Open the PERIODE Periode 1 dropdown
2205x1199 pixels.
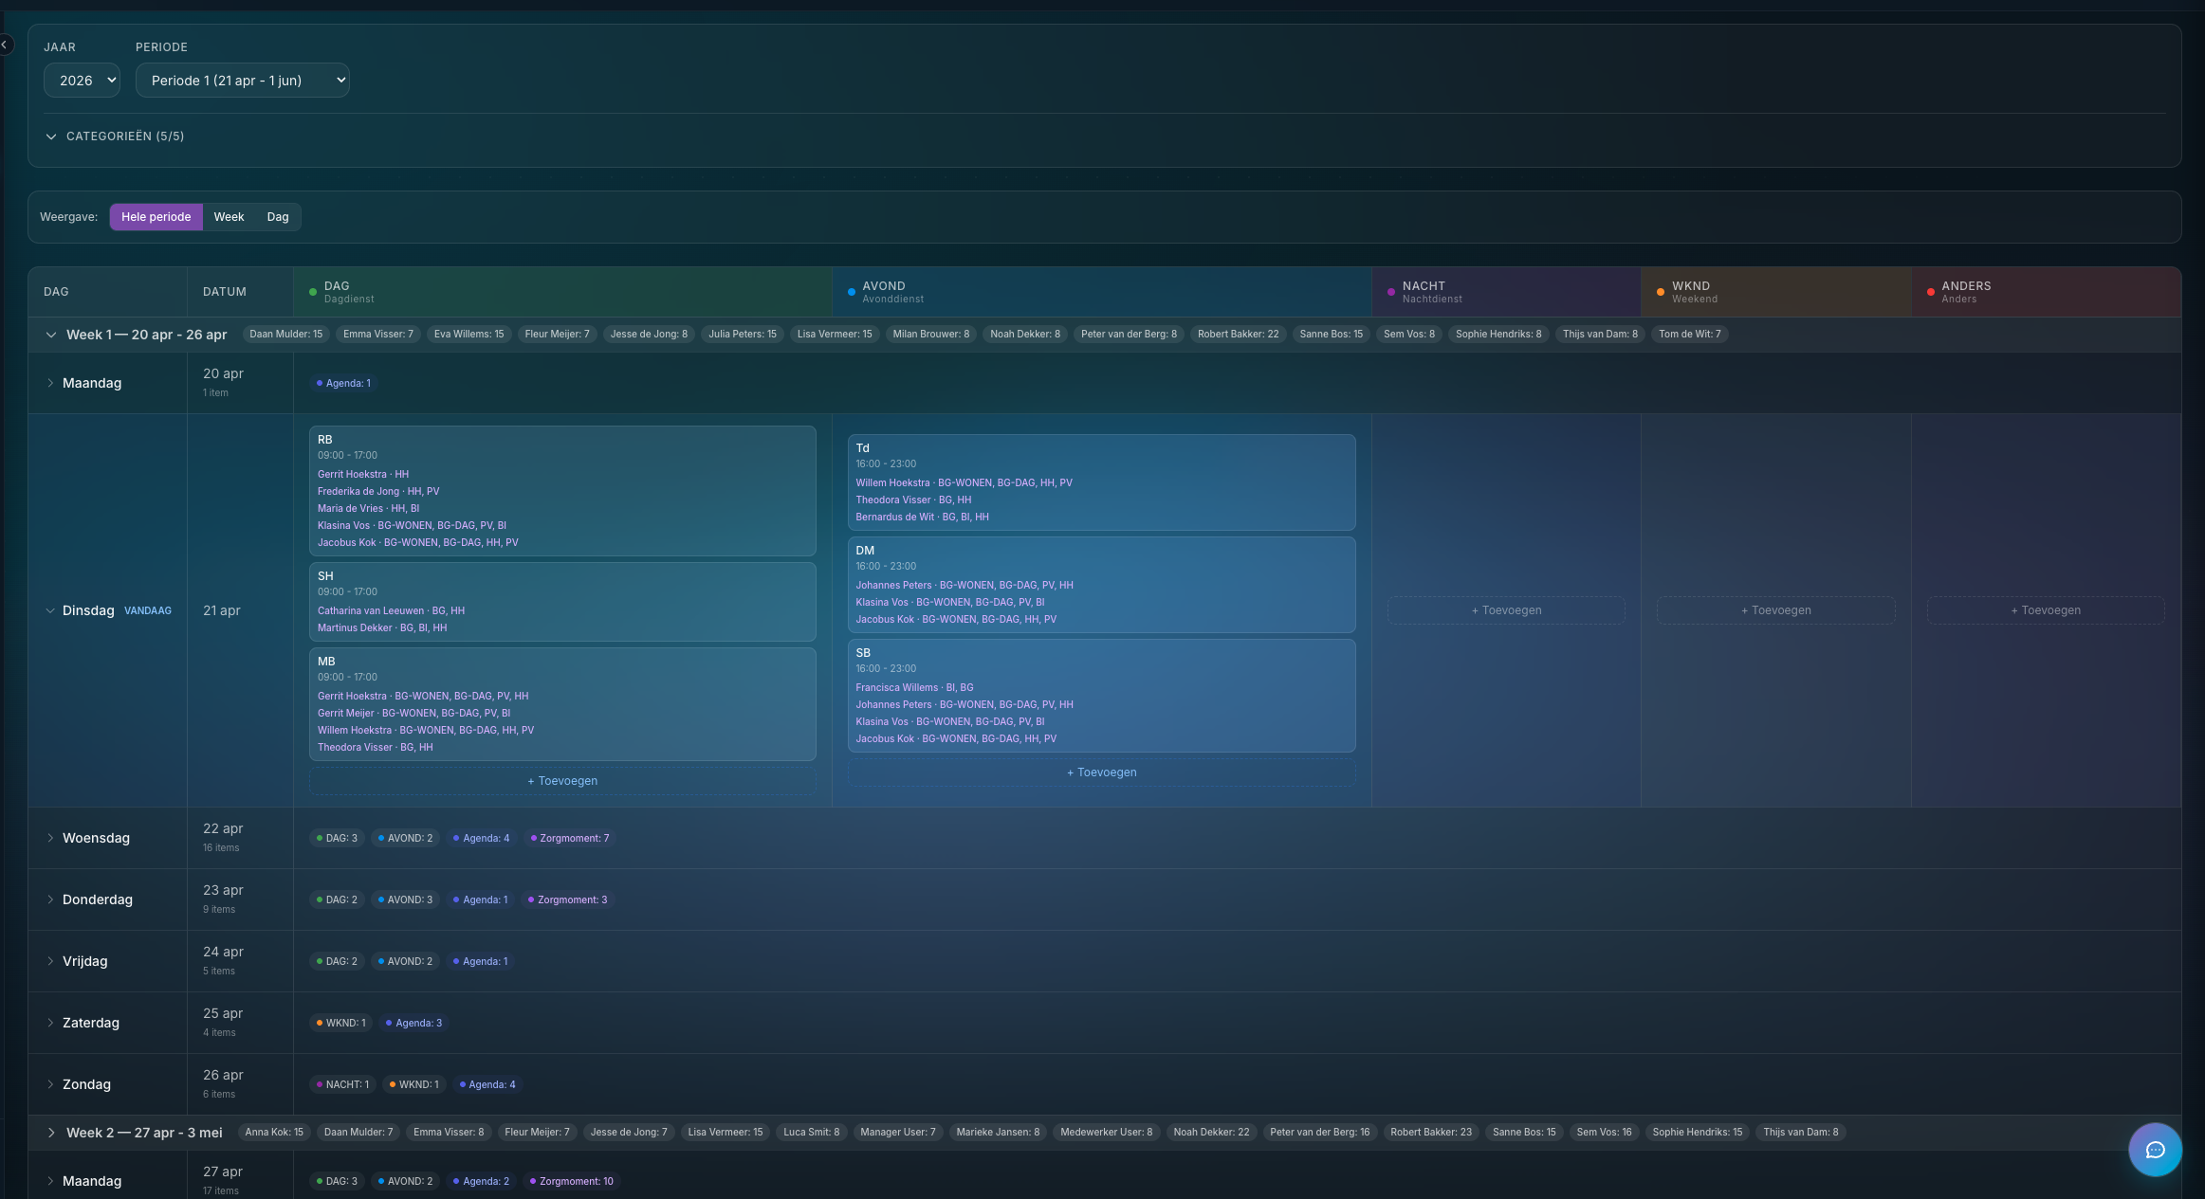tap(243, 81)
